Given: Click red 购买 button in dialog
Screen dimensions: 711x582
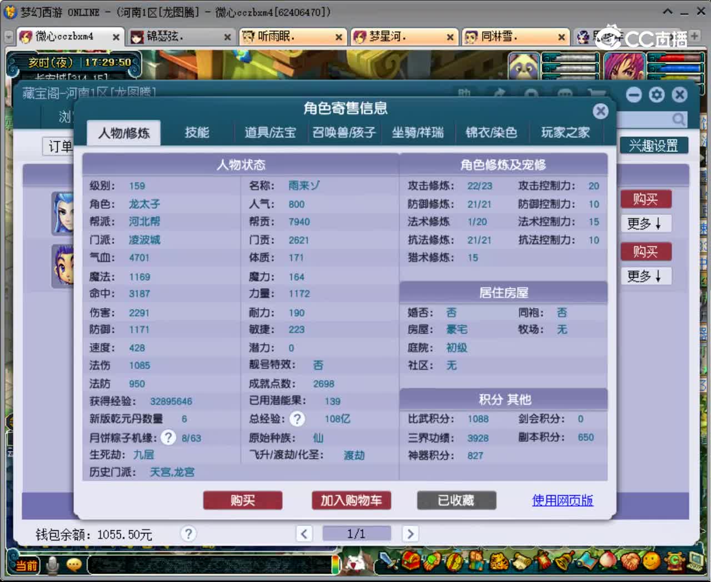Looking at the screenshot, I should coord(243,500).
